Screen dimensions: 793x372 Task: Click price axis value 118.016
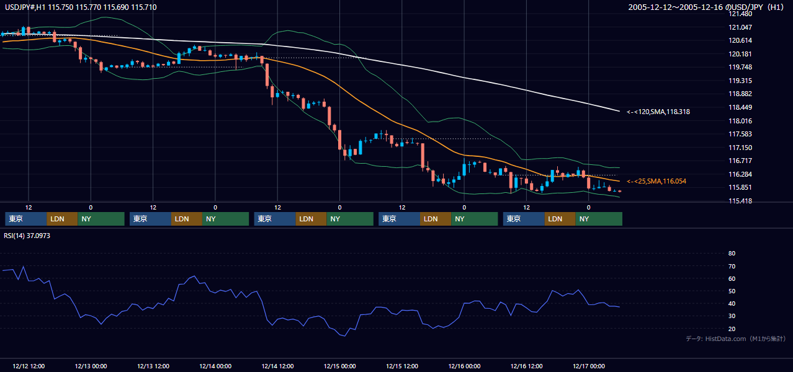740,122
